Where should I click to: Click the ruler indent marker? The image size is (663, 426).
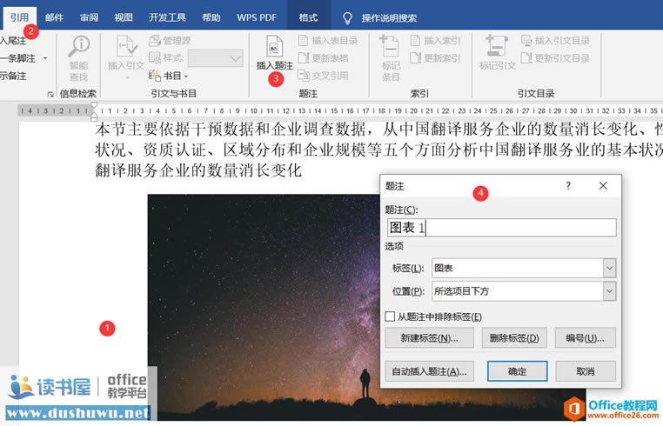point(94,111)
